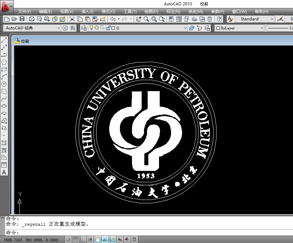Toggle Grid display in status bar
293x243 pixels.
pyautogui.click(x=76, y=239)
